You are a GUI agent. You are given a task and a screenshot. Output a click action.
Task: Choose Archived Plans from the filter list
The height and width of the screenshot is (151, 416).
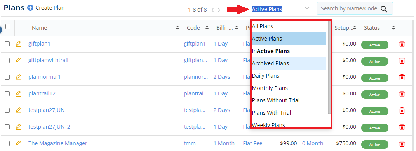[289, 63]
